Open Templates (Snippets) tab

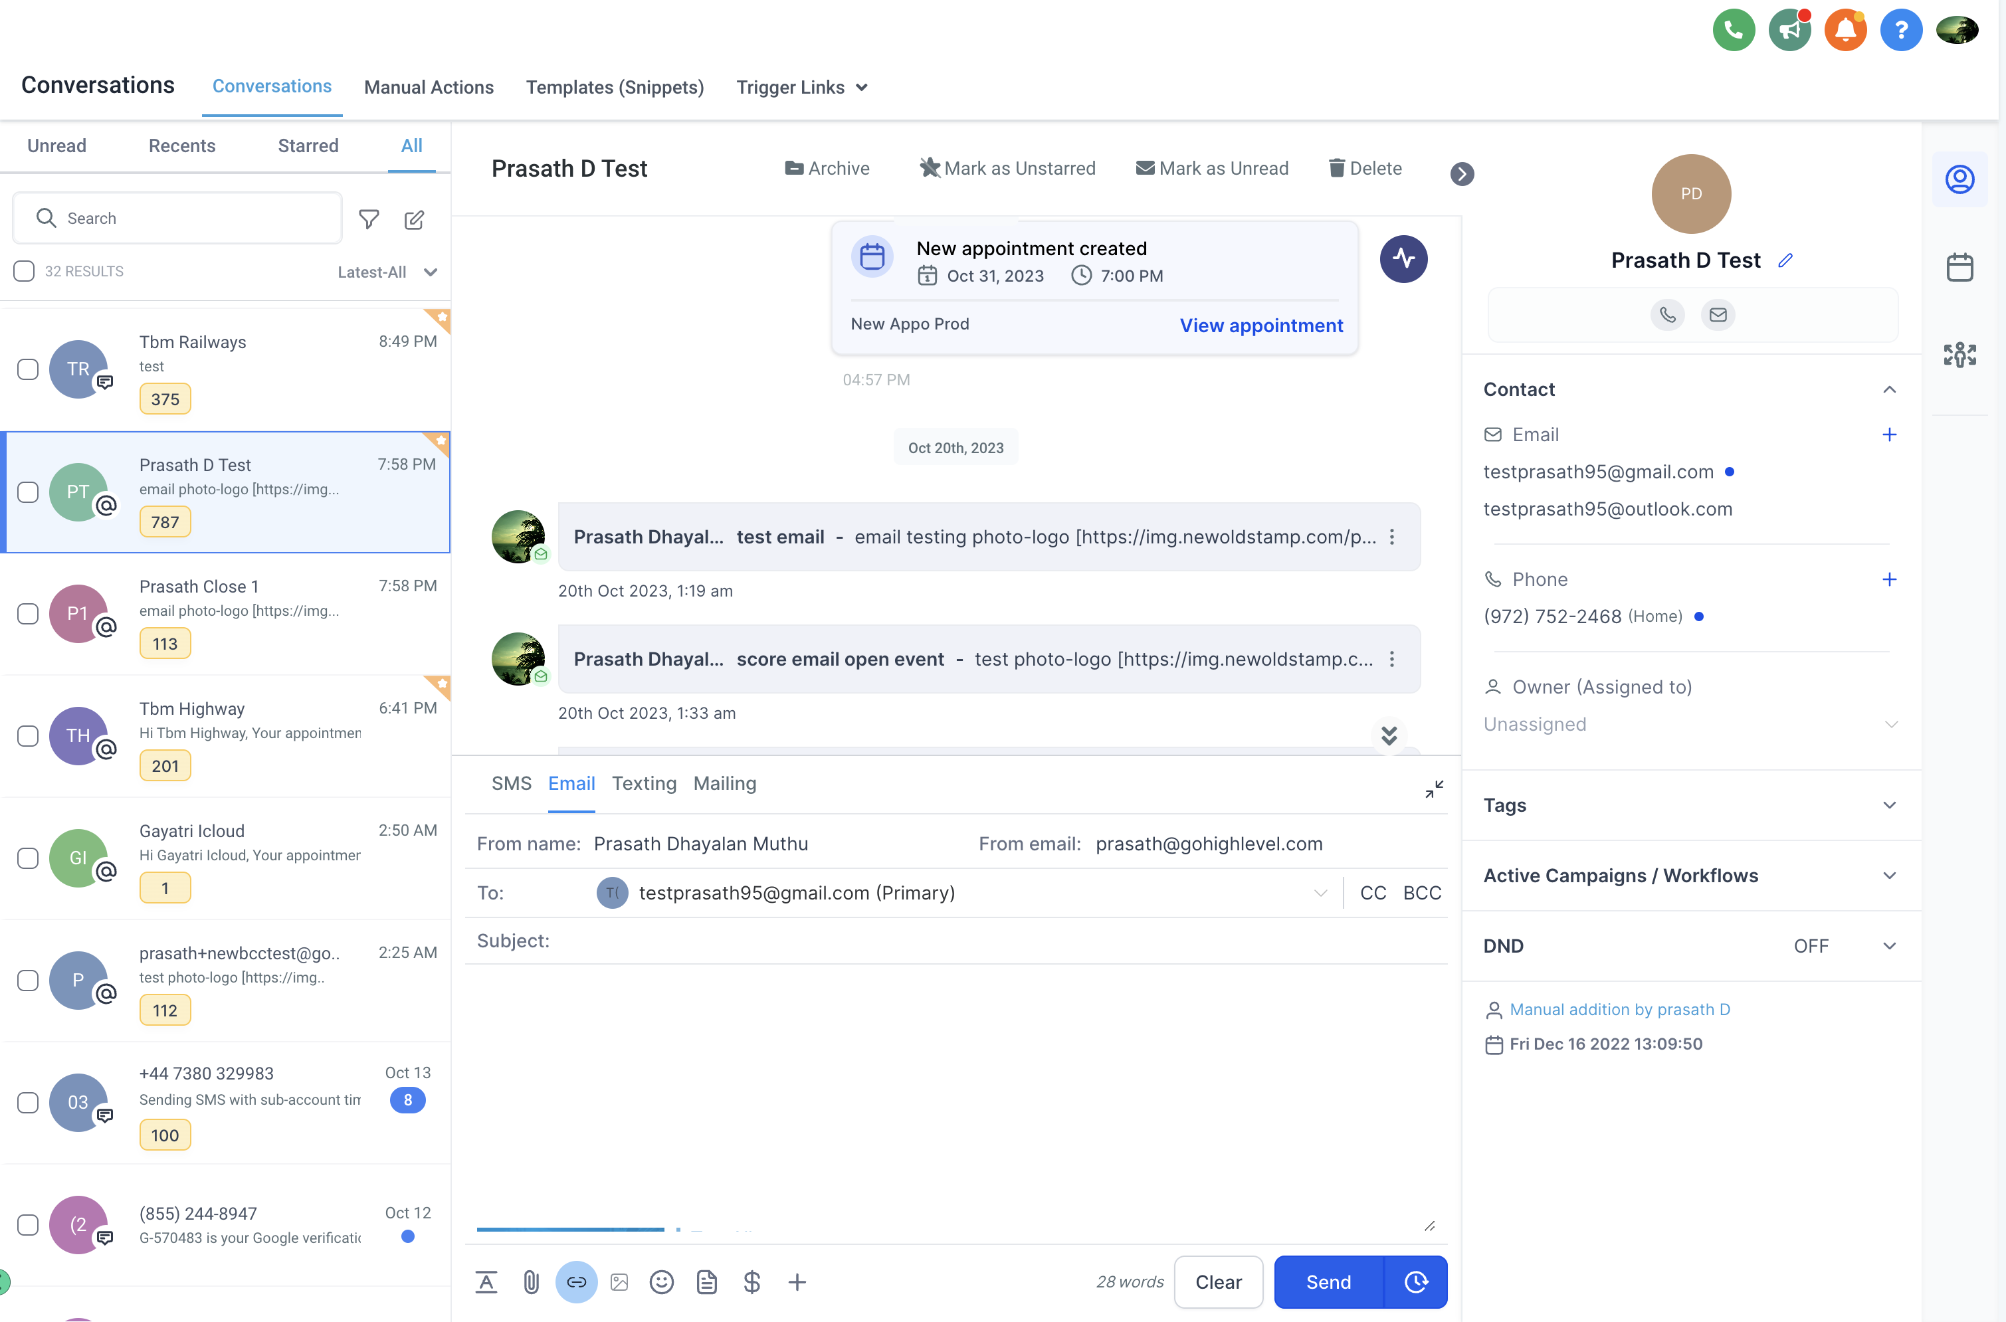[x=615, y=87]
